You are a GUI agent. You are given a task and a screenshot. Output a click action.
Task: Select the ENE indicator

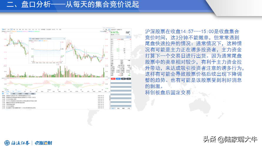[x=106, y=92]
